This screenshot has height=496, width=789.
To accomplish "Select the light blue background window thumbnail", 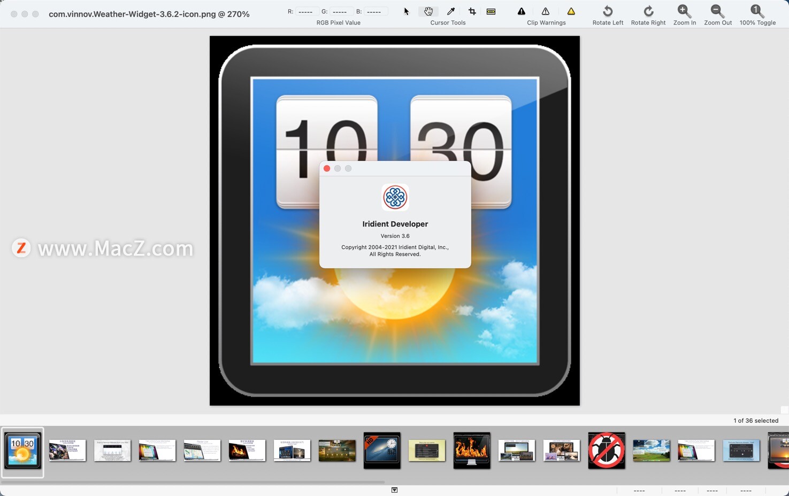I will 741,451.
